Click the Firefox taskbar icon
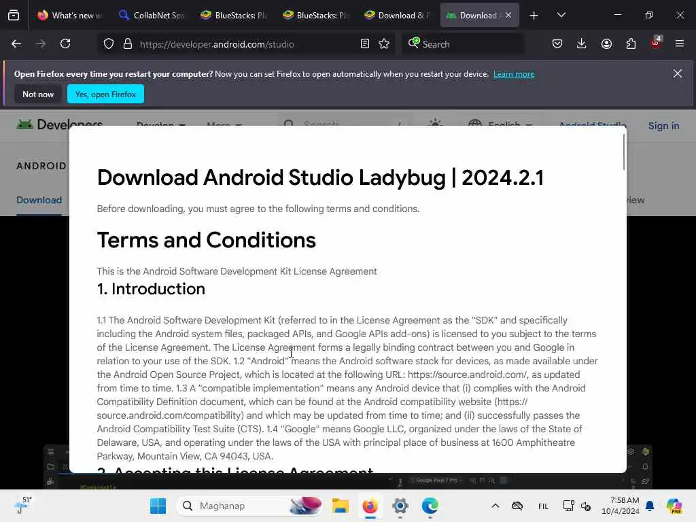This screenshot has height=522, width=696. click(x=370, y=506)
